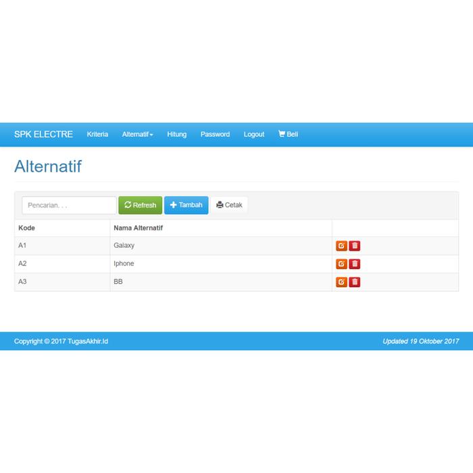
Task: Open the Kriteria menu item
Action: [97, 134]
